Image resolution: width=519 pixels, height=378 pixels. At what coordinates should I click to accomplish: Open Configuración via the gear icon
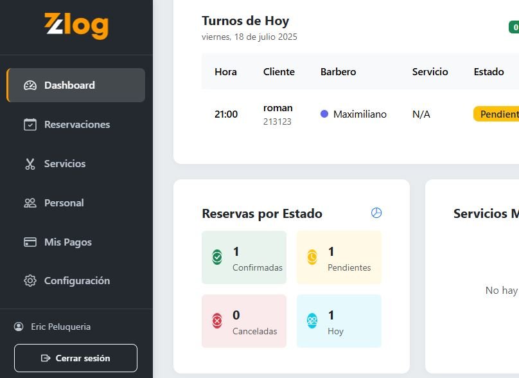point(29,281)
